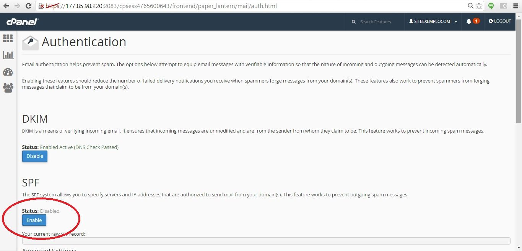The image size is (522, 251).
Task: Click the cPanel logo
Action: 22,22
